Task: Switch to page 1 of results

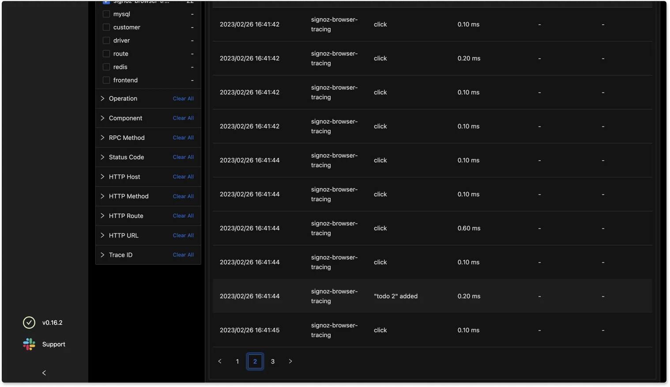Action: [237, 361]
